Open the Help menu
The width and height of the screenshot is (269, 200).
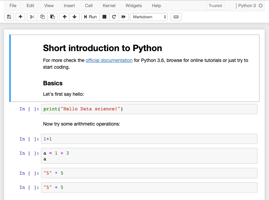[156, 6]
